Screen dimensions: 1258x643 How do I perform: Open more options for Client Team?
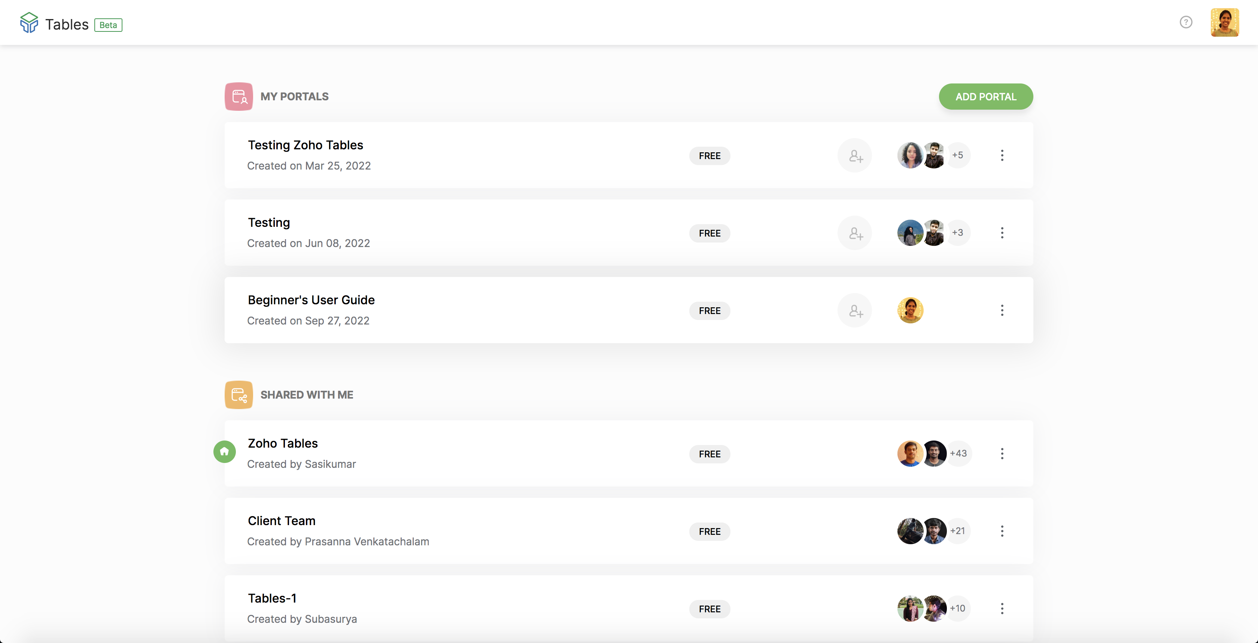(1002, 531)
